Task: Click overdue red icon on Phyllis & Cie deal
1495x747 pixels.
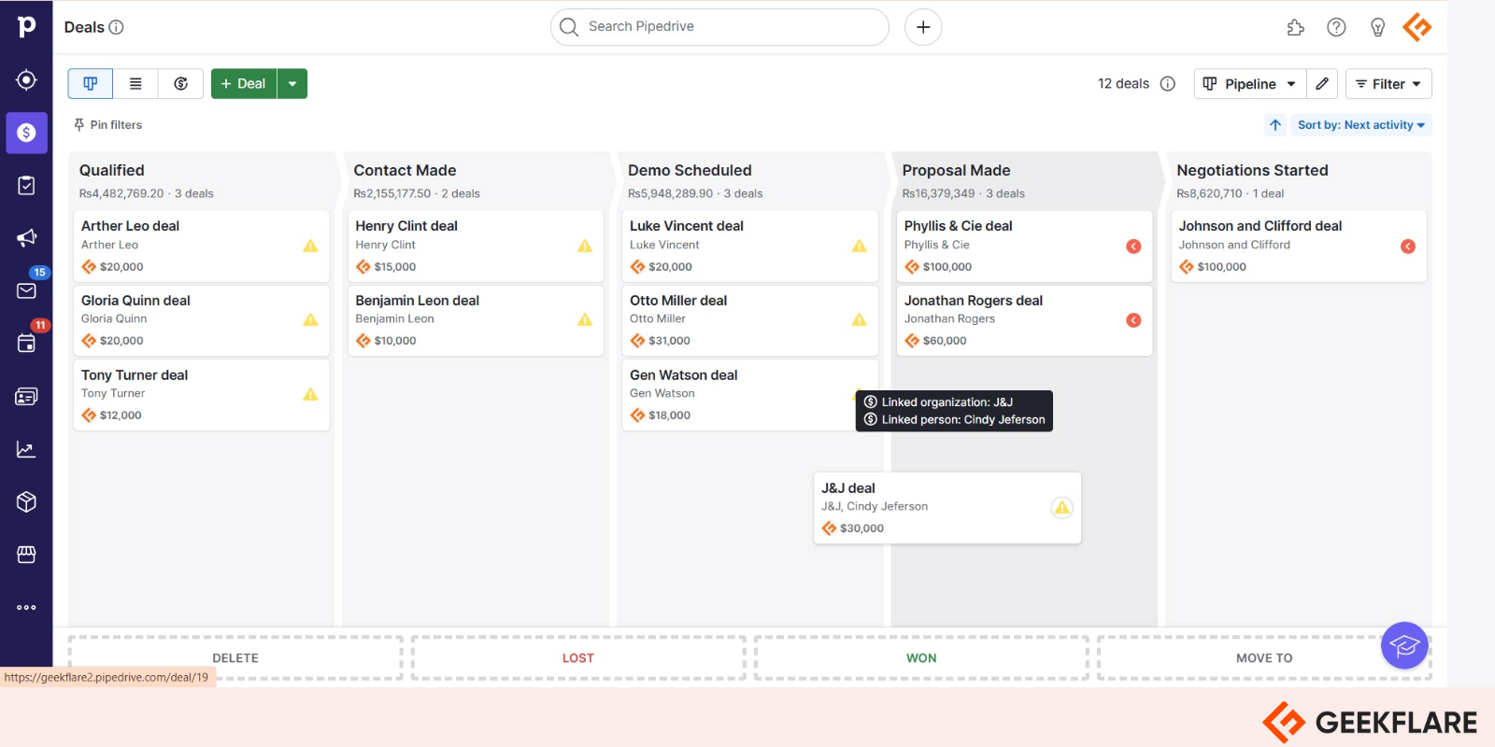Action: point(1133,247)
